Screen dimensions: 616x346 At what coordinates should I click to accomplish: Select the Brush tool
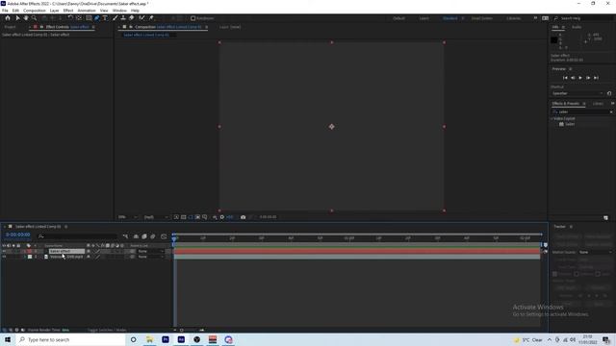[x=115, y=18]
